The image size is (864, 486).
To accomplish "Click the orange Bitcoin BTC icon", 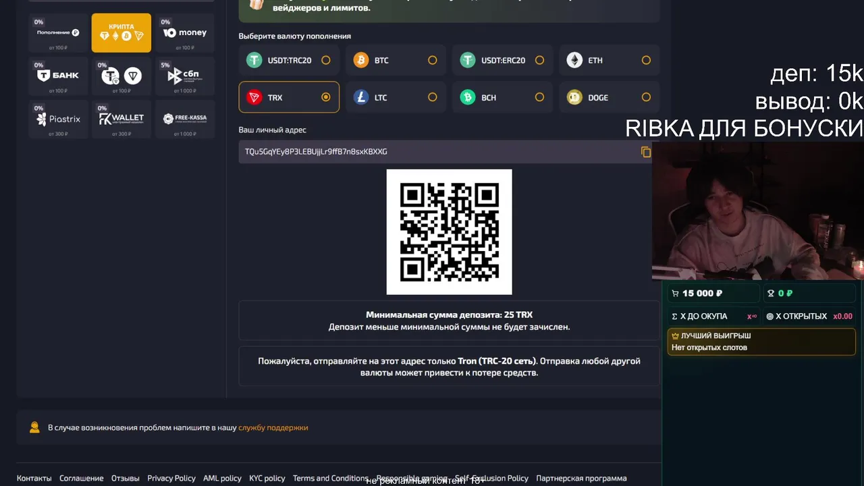I will [x=361, y=60].
